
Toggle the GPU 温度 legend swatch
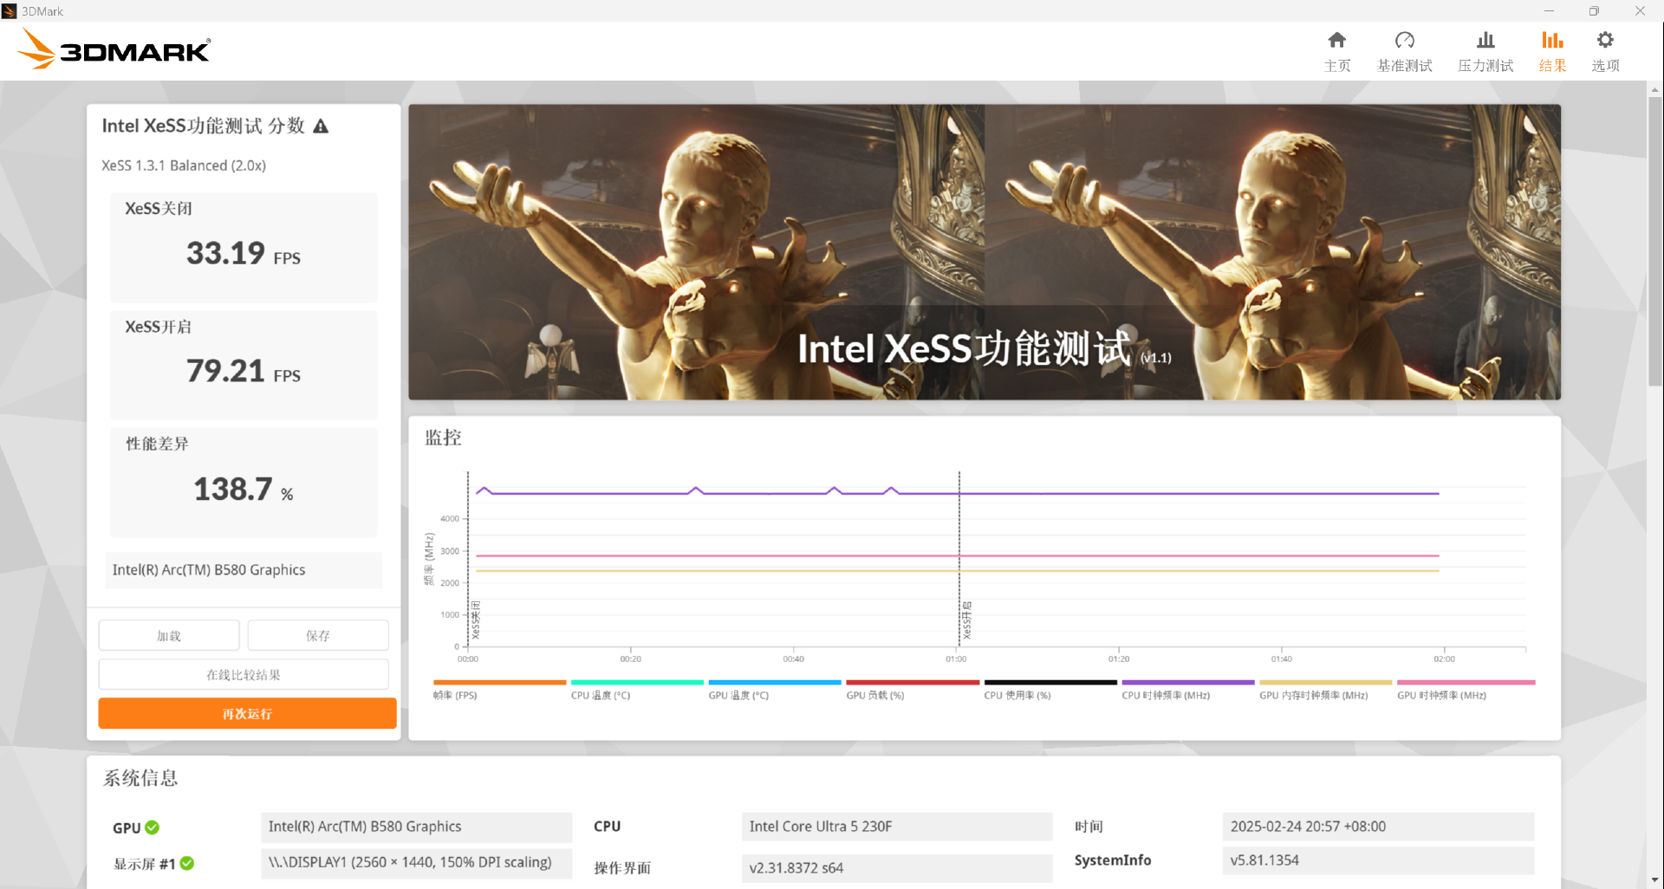click(775, 683)
